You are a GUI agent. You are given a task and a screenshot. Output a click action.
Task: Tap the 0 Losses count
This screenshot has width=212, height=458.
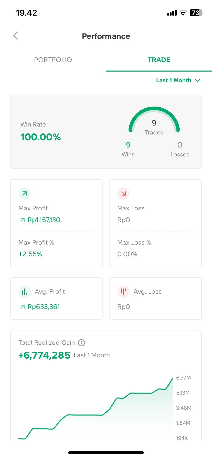click(x=180, y=145)
